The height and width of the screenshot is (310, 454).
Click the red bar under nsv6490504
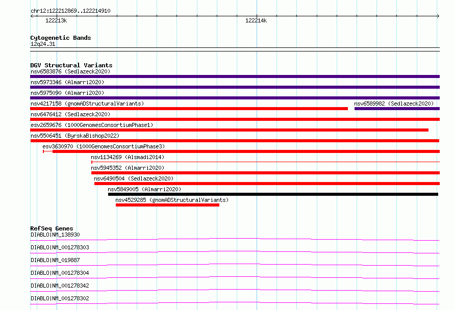tap(267, 184)
